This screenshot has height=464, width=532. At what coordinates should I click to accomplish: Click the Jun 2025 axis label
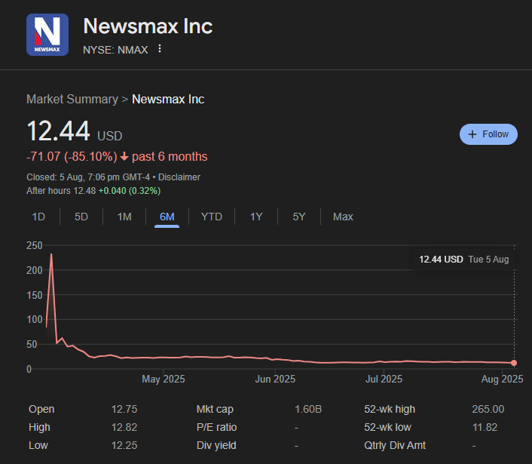275,379
